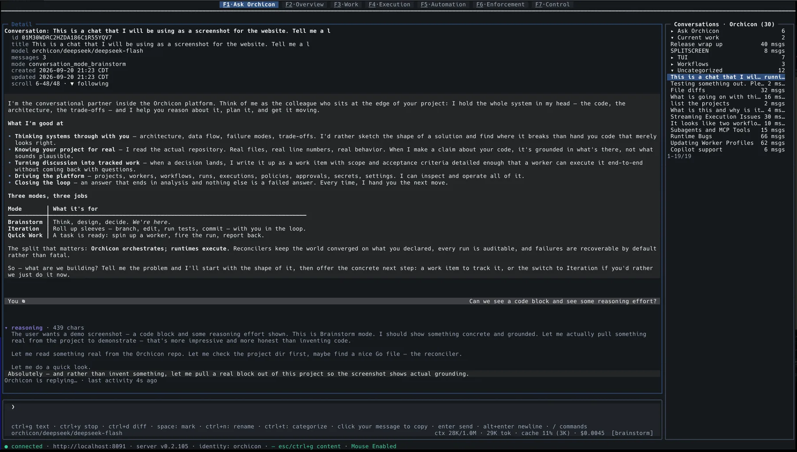Collapse the reasoning section
Image resolution: width=797 pixels, height=452 pixels.
6,328
